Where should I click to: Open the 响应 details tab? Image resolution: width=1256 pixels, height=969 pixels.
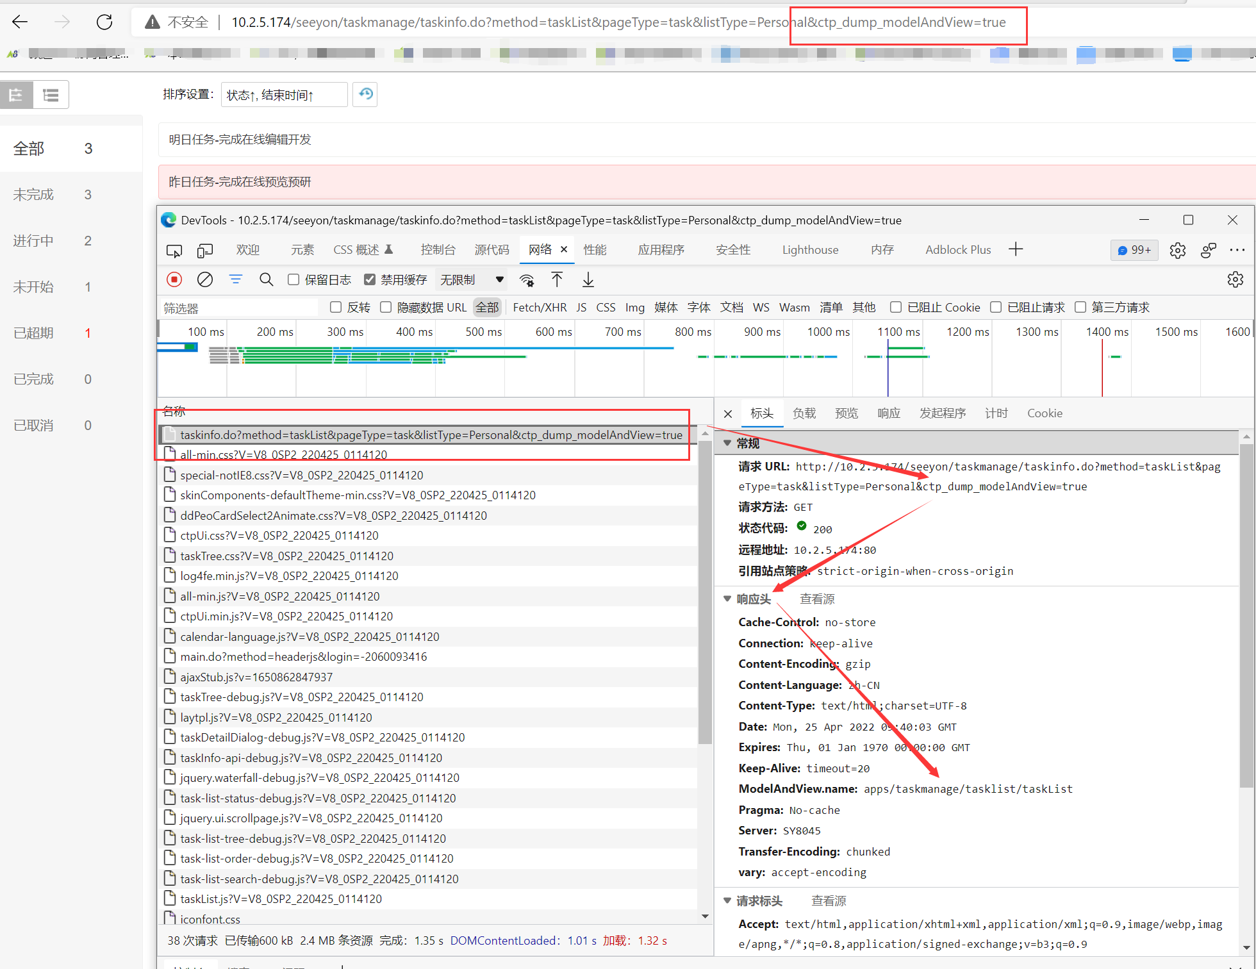point(888,413)
